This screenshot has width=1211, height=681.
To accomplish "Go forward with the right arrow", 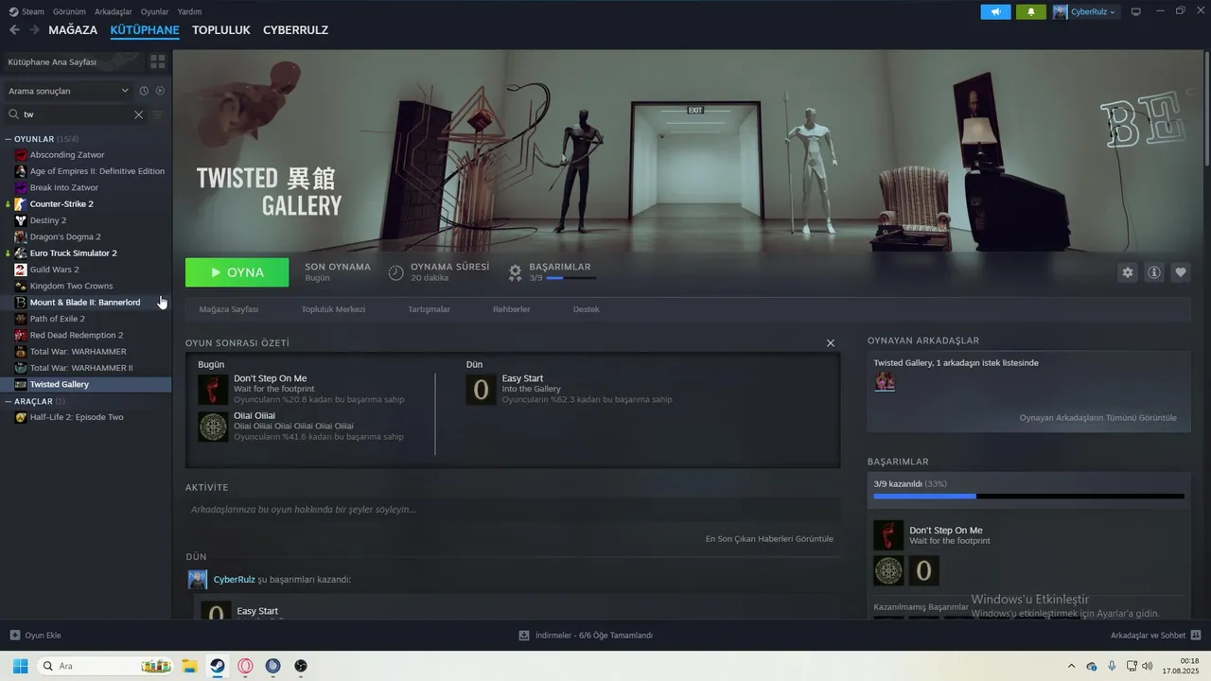I will coord(34,30).
